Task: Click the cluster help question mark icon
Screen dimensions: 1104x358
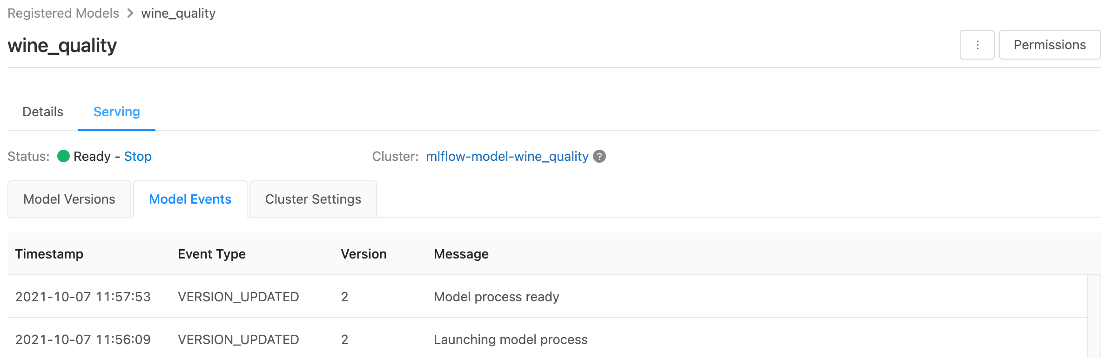Action: [599, 156]
